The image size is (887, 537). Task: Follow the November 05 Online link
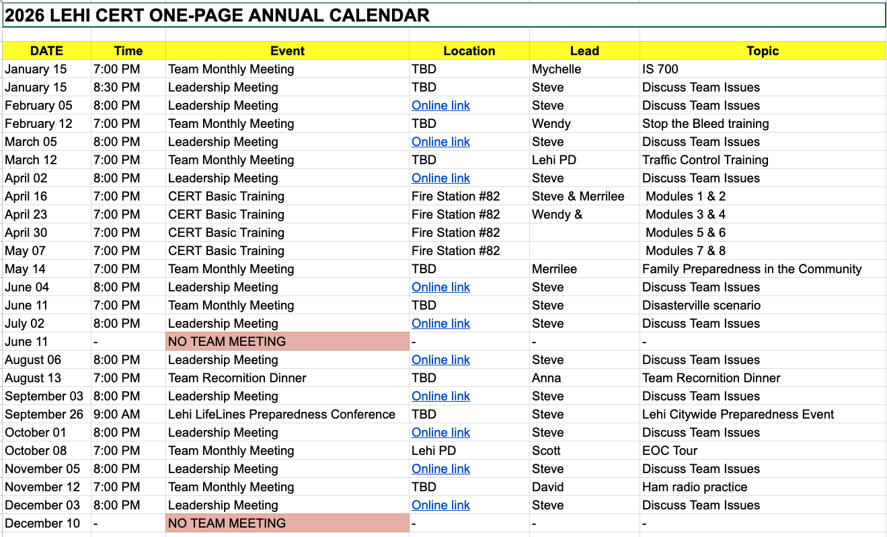tap(440, 469)
